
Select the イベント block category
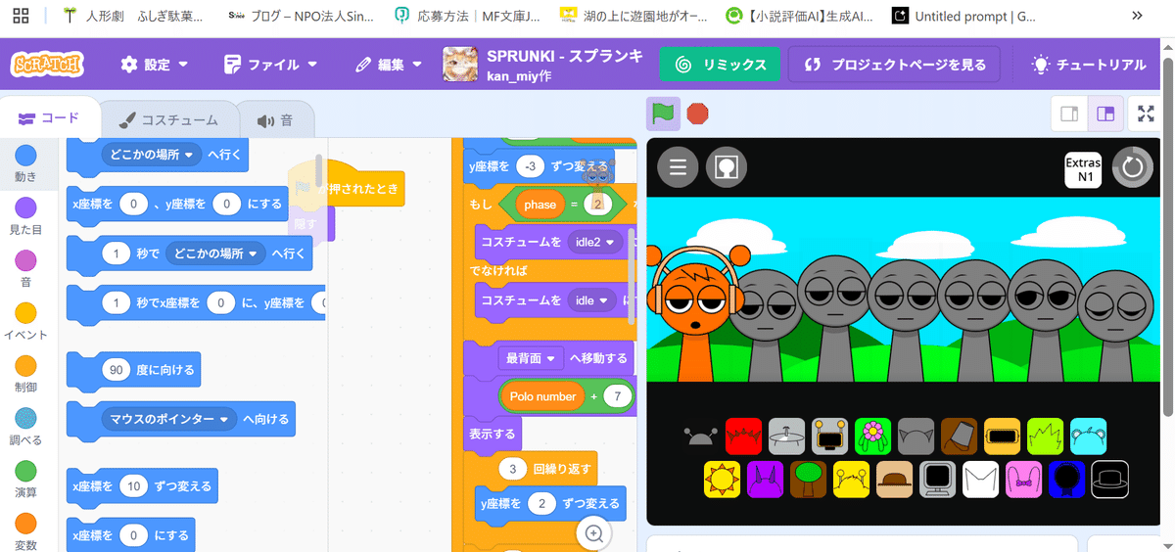(25, 323)
